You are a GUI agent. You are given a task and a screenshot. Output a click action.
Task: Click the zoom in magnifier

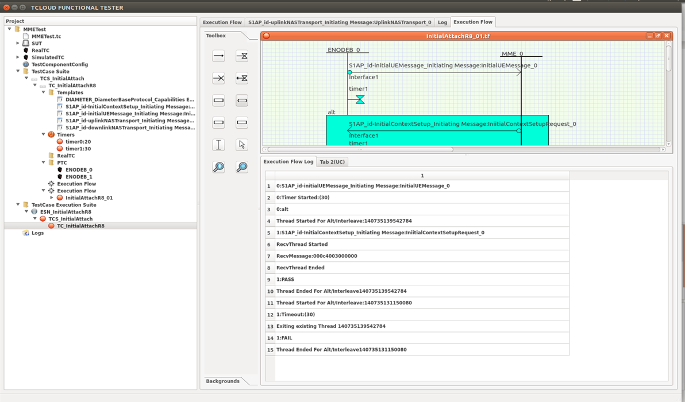(218, 167)
